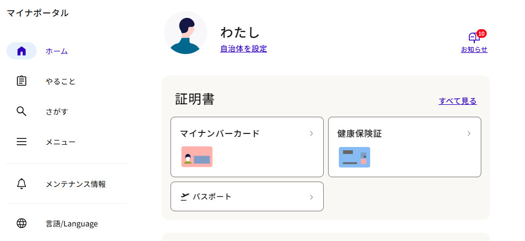Open the 自治体を設定 link

[x=243, y=49]
